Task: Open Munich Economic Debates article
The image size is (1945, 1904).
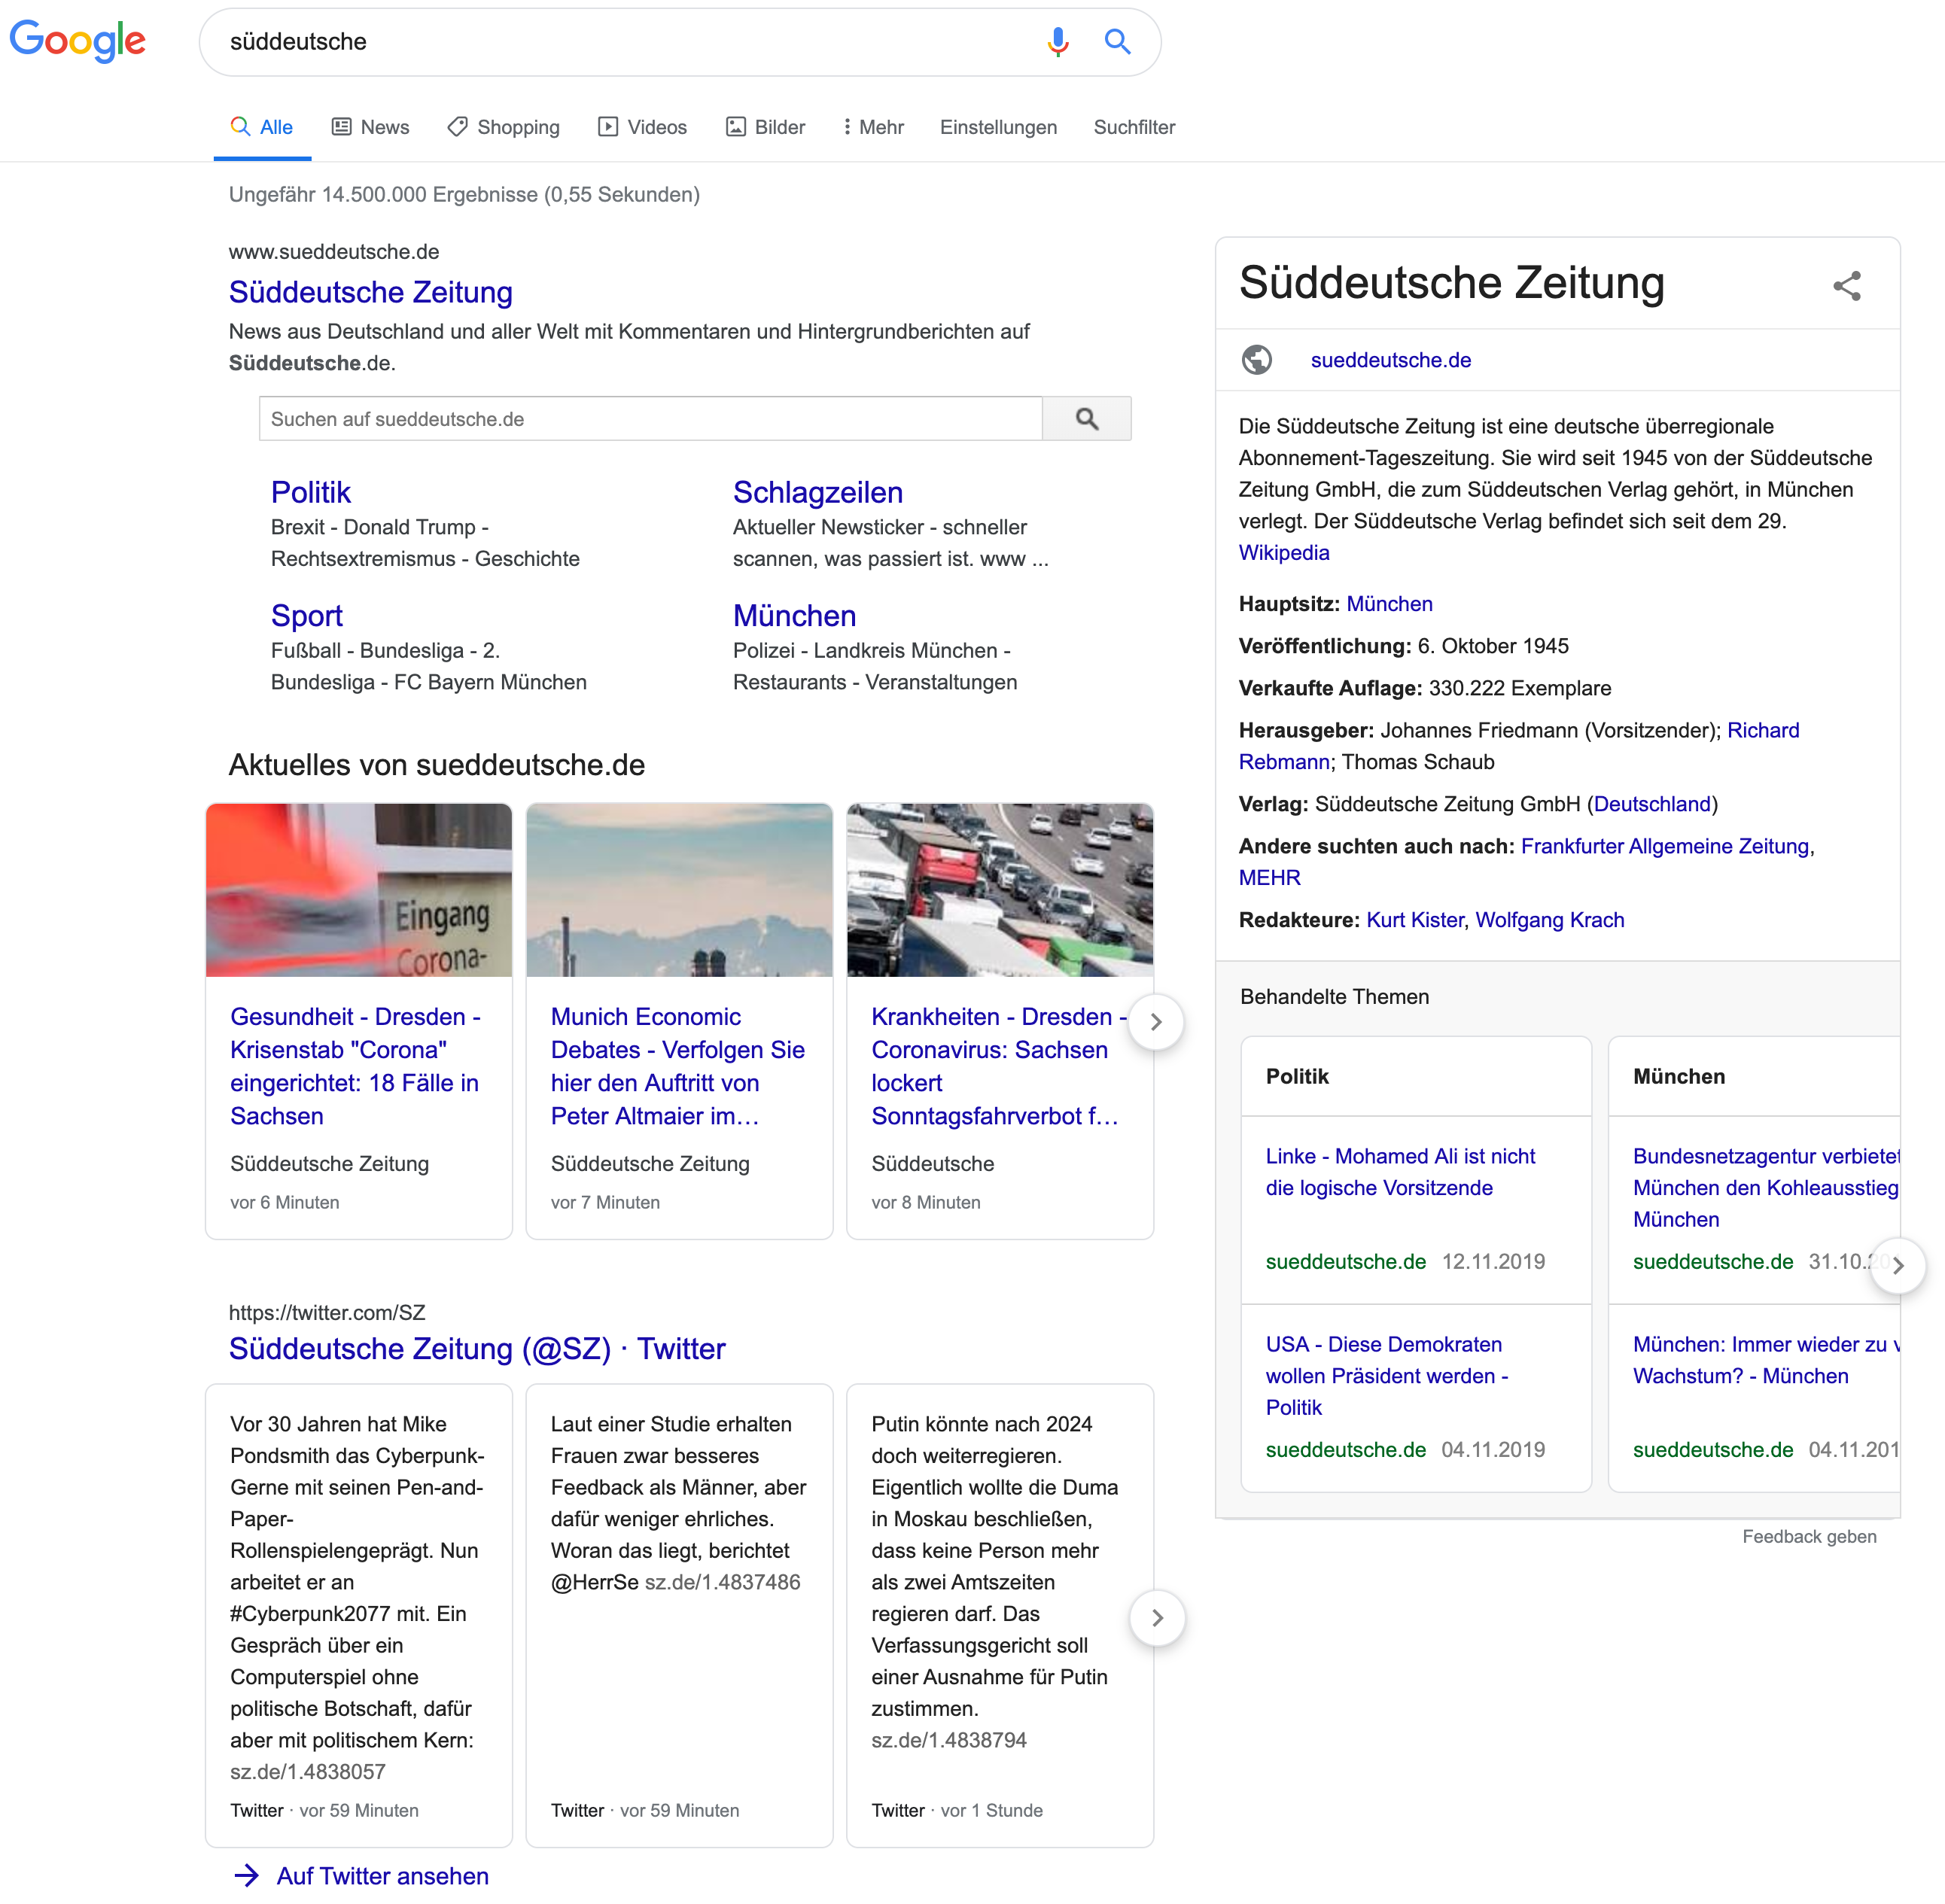Action: coord(677,1066)
